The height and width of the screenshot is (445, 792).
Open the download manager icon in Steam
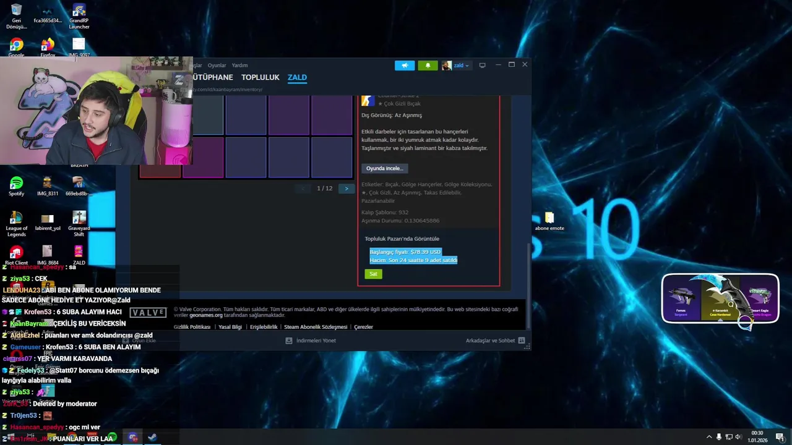(288, 341)
